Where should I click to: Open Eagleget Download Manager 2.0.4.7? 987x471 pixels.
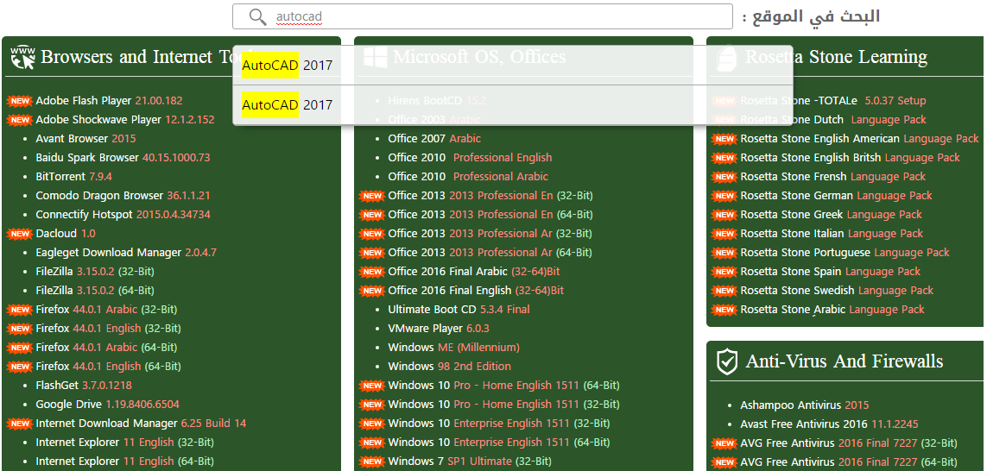pos(126,252)
